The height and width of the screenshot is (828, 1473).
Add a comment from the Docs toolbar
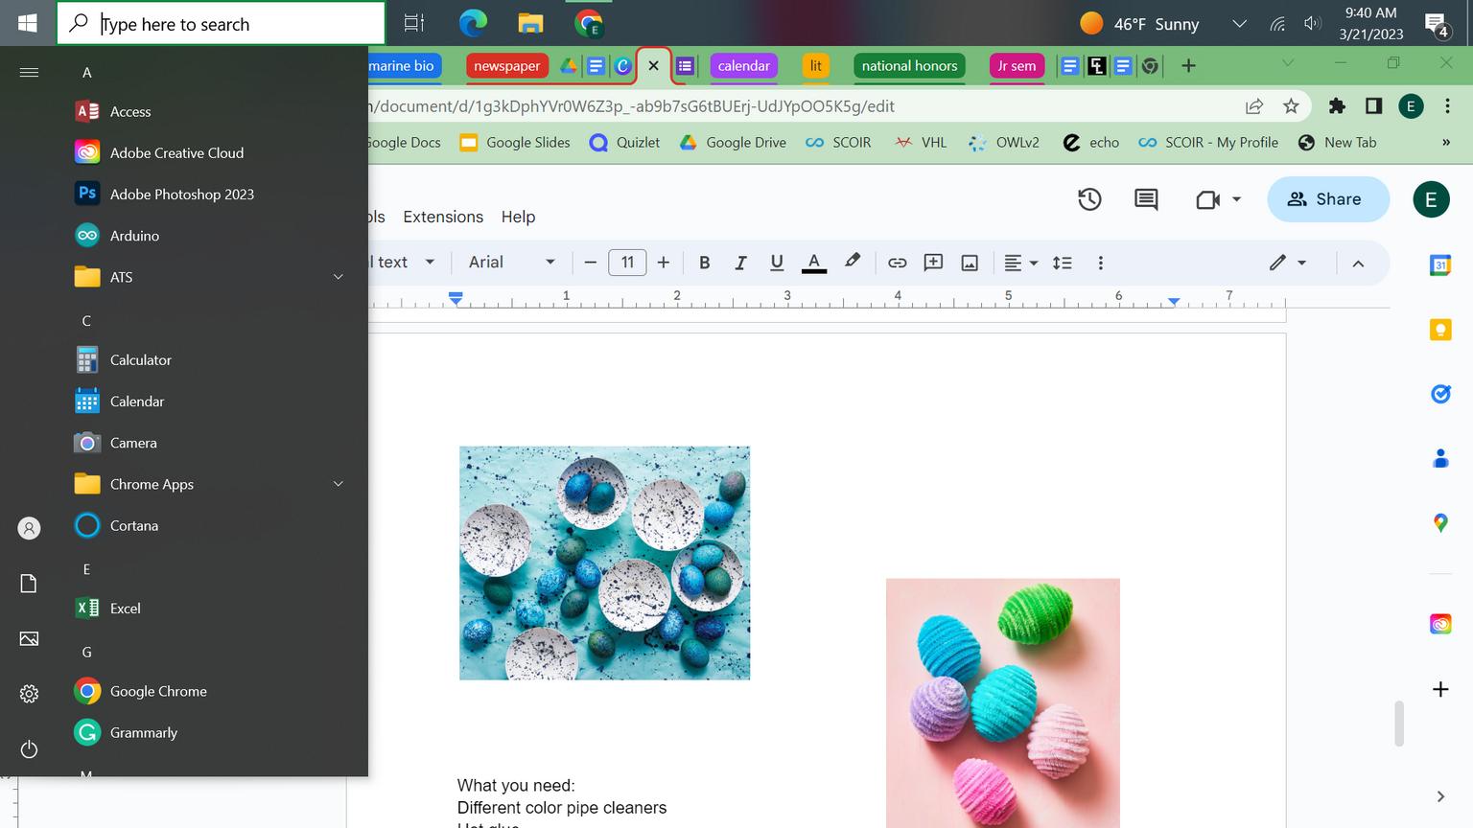click(x=933, y=263)
